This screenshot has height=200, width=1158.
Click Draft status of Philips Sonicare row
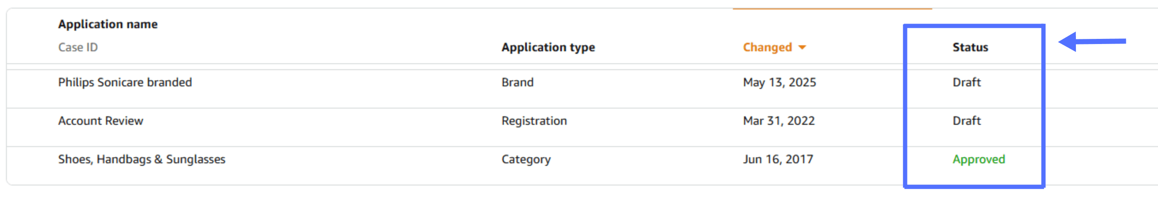click(x=966, y=82)
